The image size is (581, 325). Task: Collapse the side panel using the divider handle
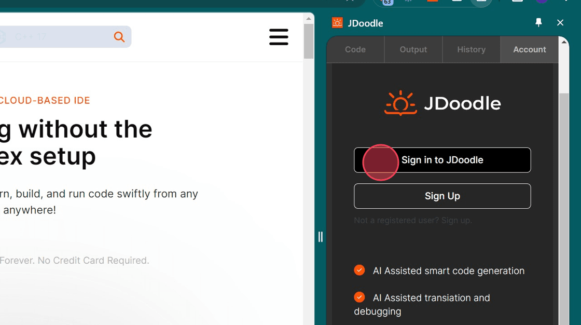320,237
